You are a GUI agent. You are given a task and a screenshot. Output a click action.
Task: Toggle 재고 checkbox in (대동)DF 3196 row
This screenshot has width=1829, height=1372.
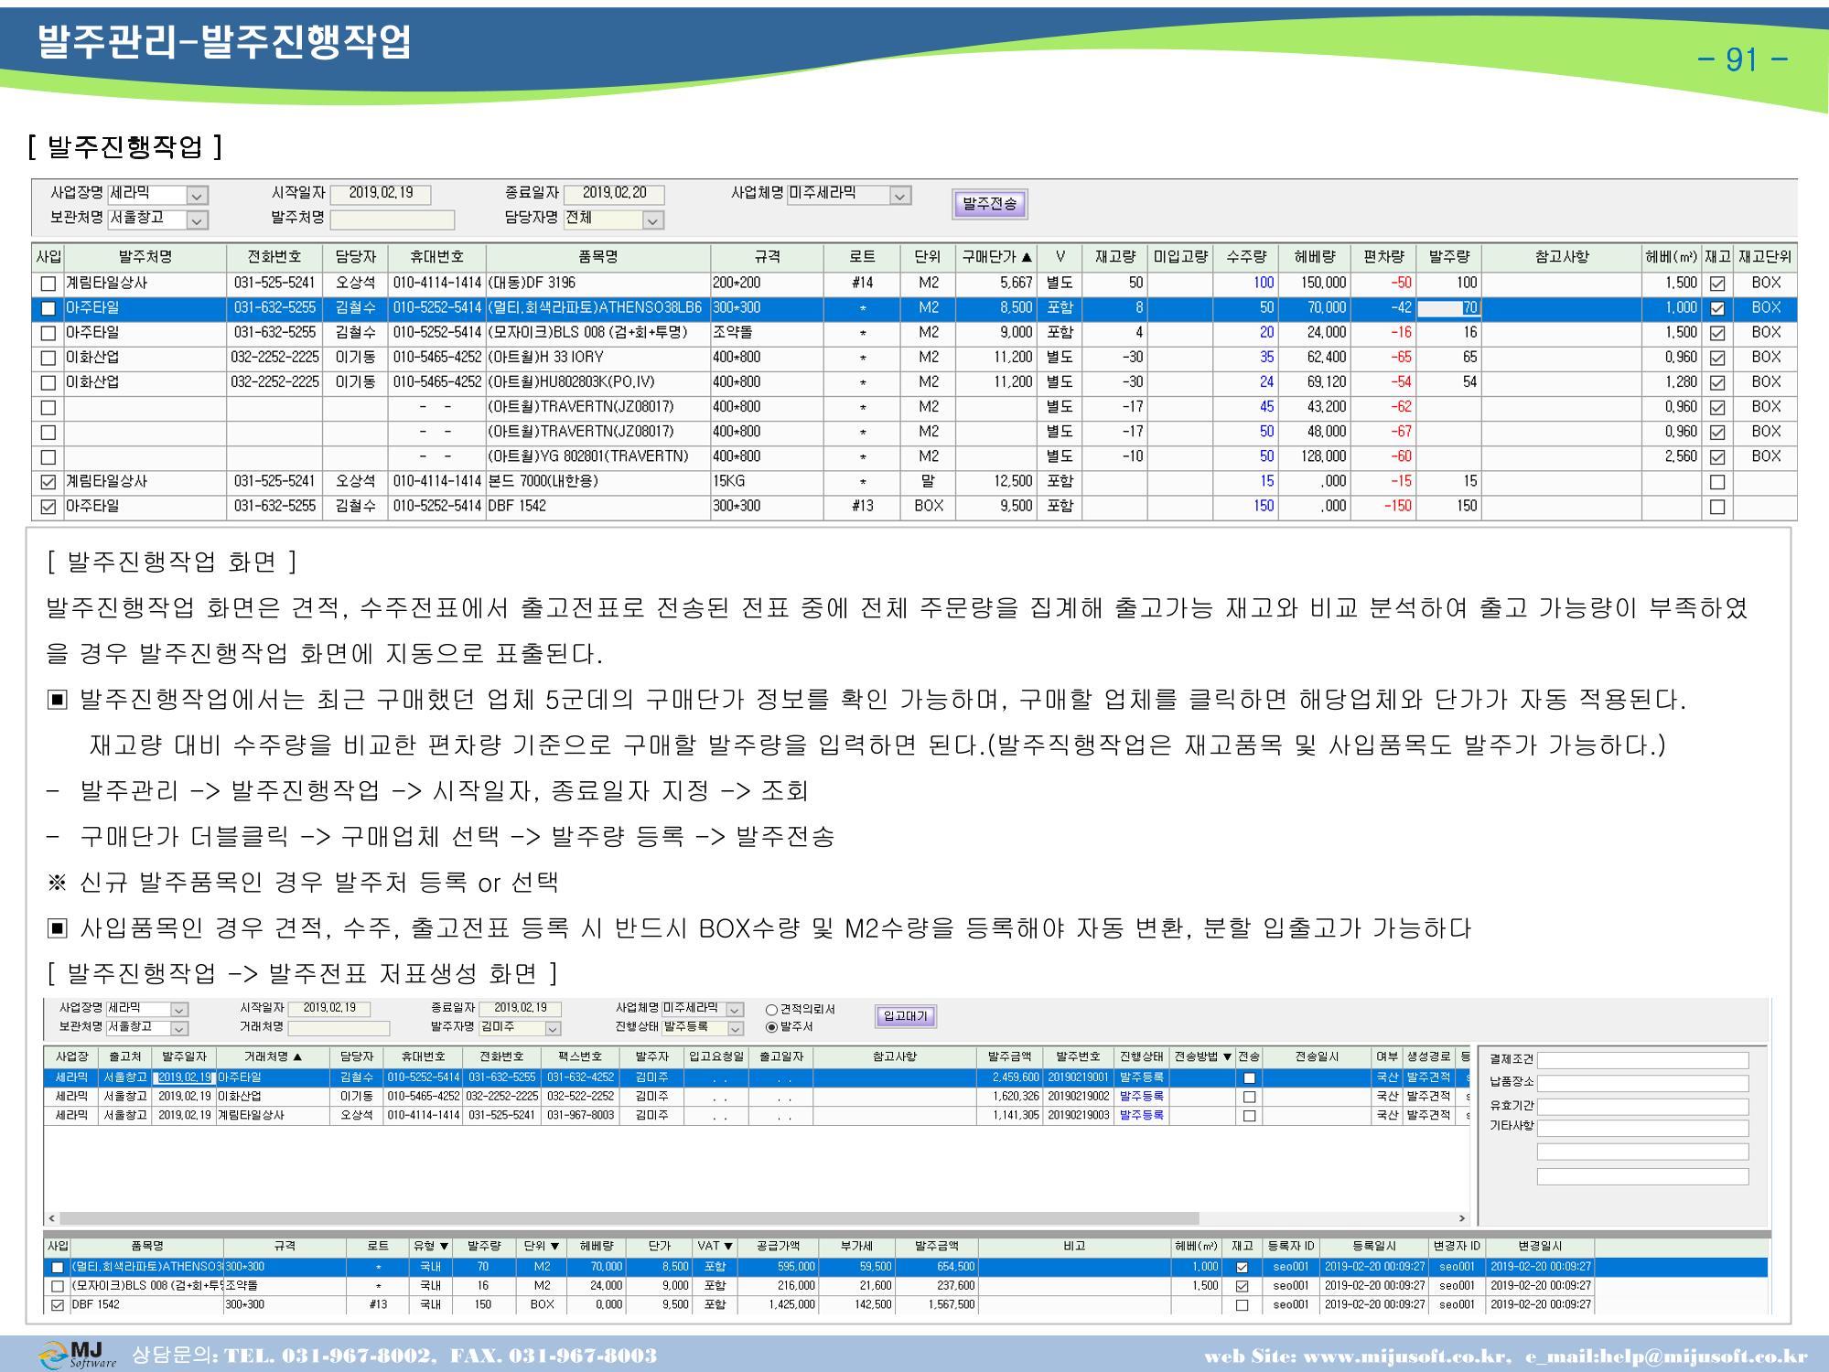tap(1717, 284)
